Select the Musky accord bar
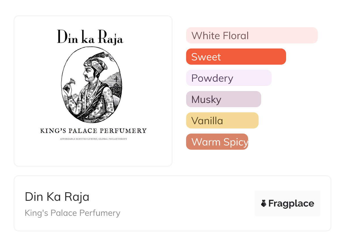345x245 pixels. coord(223,99)
